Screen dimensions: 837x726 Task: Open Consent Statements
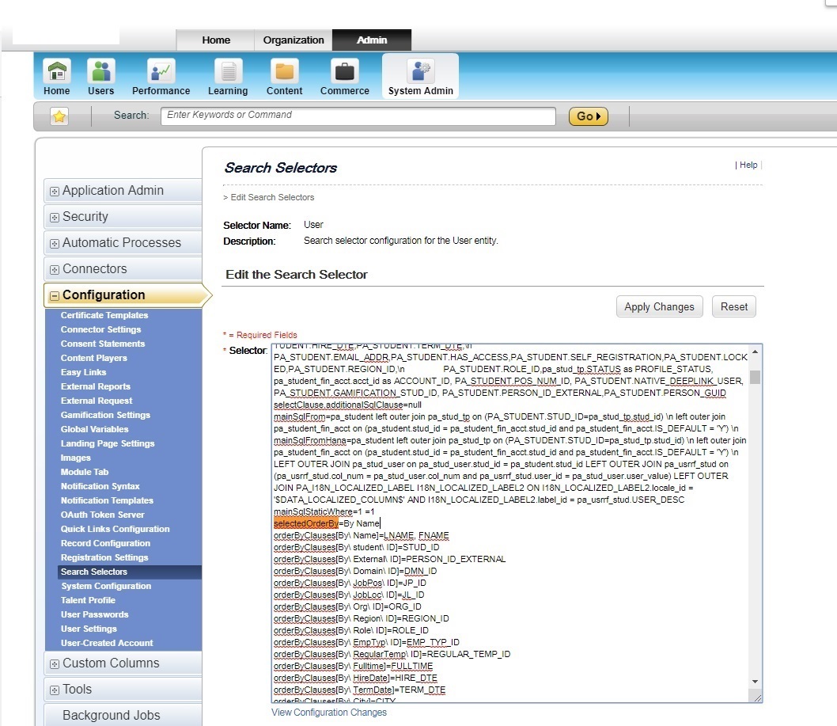coord(103,344)
